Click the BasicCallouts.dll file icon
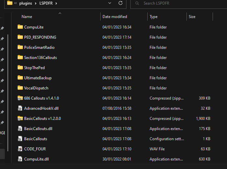The height and width of the screenshot is (169, 227). click(x=20, y=128)
